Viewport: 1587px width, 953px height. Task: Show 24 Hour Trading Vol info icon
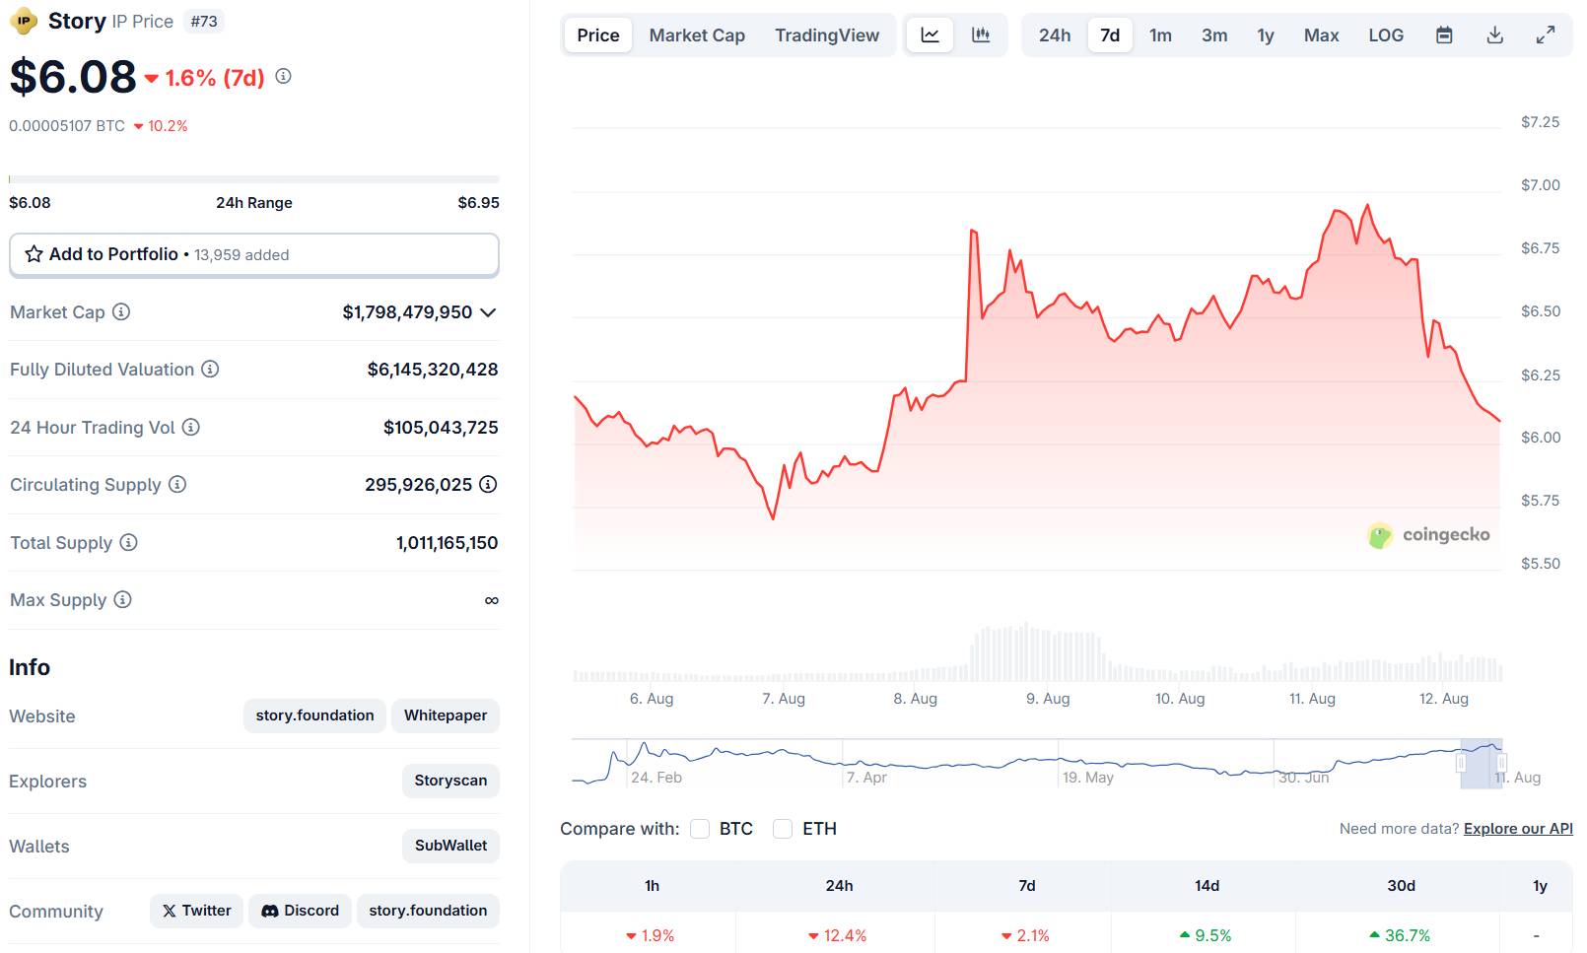click(x=191, y=427)
